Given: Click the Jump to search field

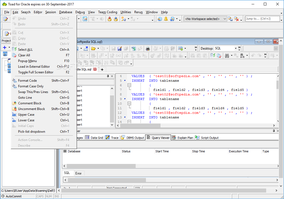Looking at the screenshot, I should 262,19.
